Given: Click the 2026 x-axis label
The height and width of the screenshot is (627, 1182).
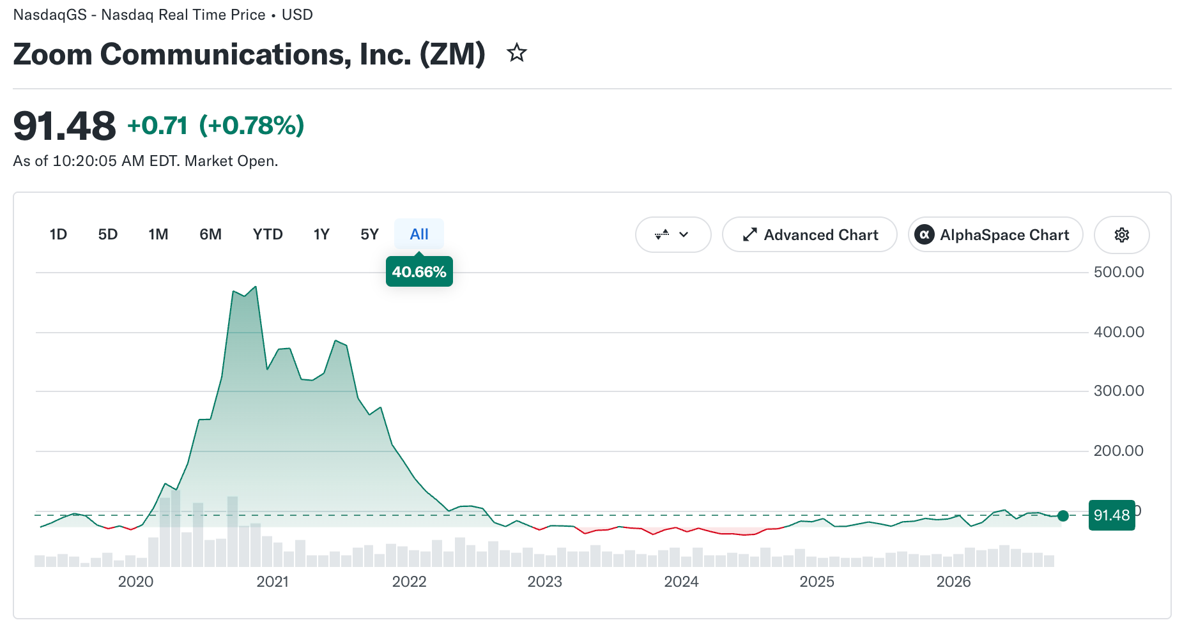Looking at the screenshot, I should coord(954,582).
